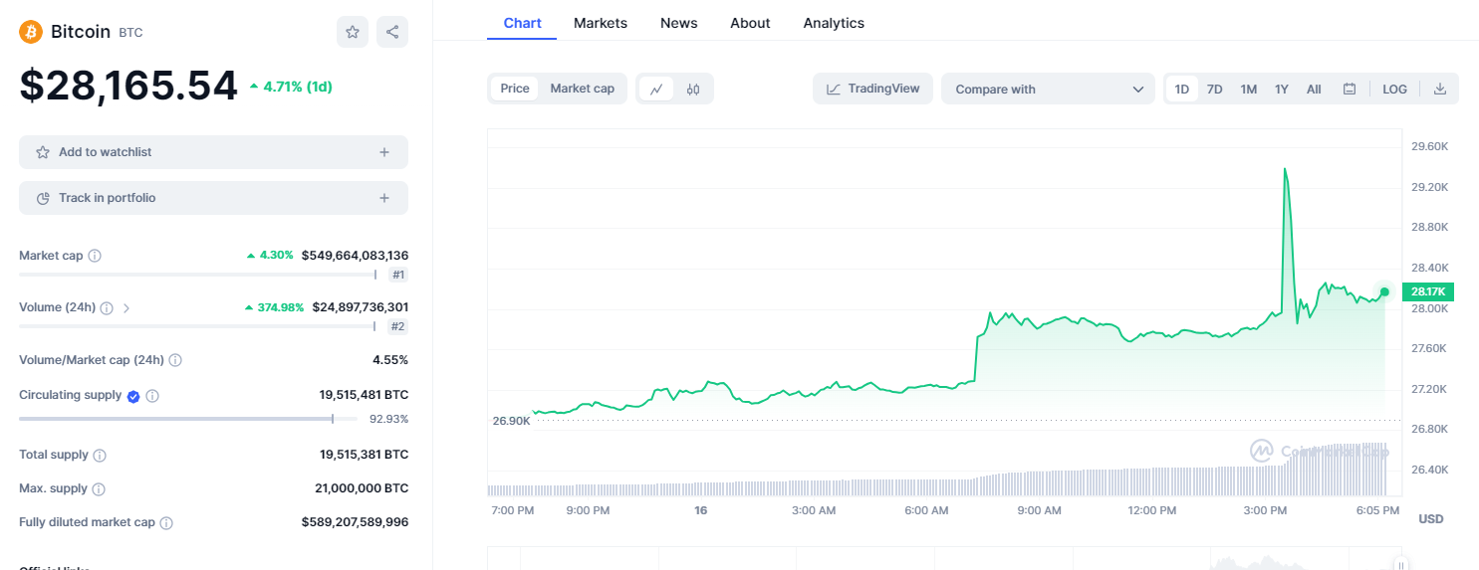Image resolution: width=1479 pixels, height=570 pixels.
Task: Click Add to watchlist button
Action: tap(213, 152)
